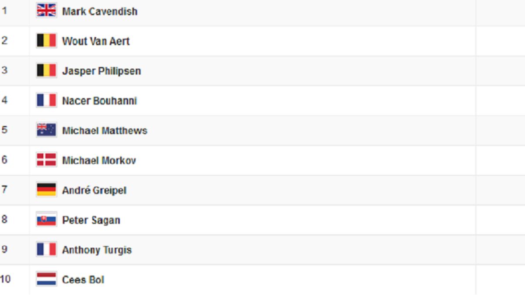525x295 pixels.
Task: Open Michael Morkov's rider name
Action: pyautogui.click(x=99, y=160)
